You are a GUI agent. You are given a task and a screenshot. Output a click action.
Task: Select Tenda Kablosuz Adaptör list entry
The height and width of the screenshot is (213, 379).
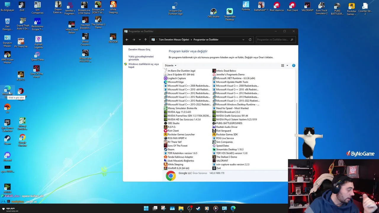point(179,157)
